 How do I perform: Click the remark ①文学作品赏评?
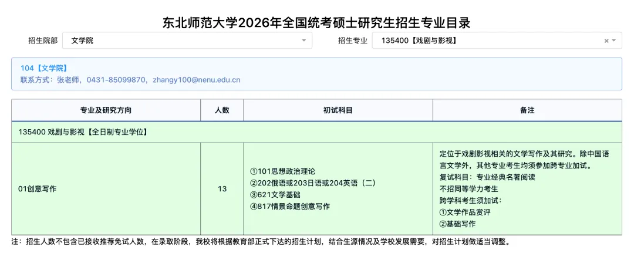tap(465, 212)
